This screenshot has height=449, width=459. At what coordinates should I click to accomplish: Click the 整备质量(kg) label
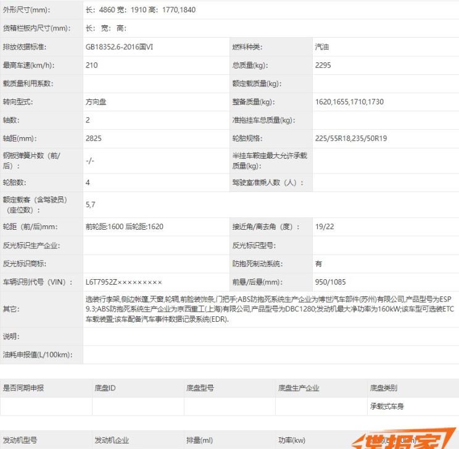click(254, 102)
